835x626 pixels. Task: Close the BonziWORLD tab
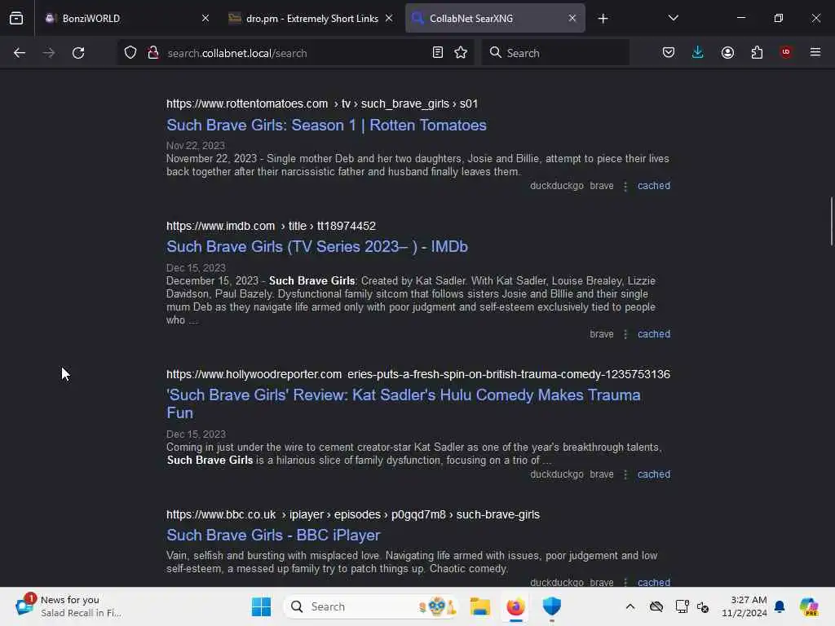[205, 18]
